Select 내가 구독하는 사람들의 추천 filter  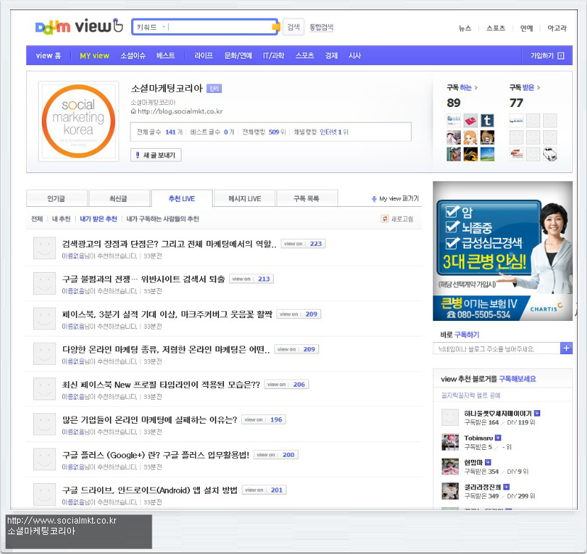coord(162,219)
